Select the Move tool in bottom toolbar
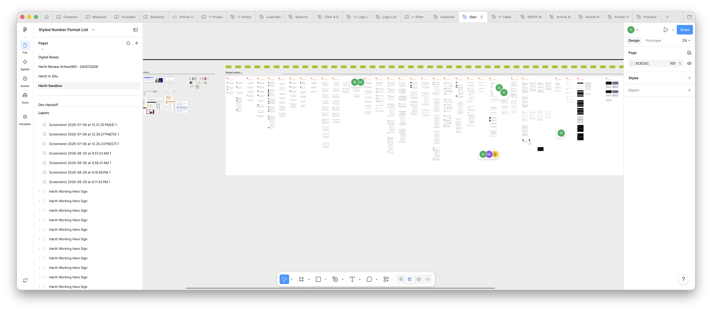The height and width of the screenshot is (312, 712). tap(284, 279)
